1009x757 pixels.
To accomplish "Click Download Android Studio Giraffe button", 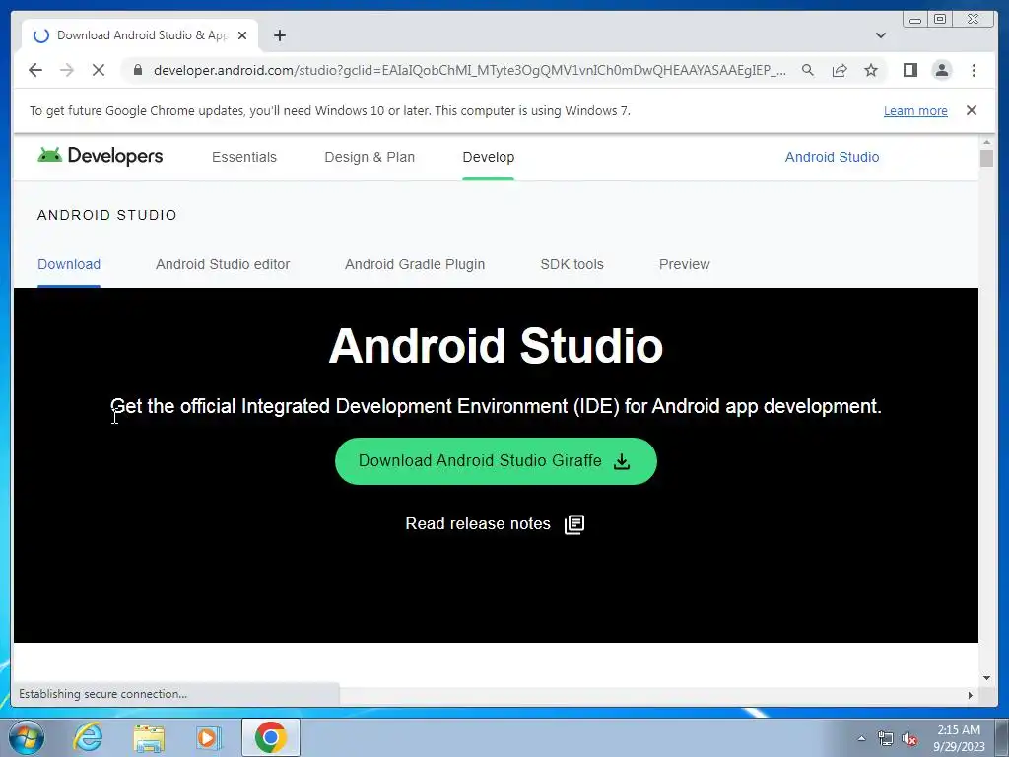I will 496,461.
